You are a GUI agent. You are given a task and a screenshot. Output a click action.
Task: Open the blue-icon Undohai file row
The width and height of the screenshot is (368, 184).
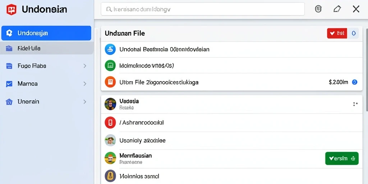click(x=232, y=50)
